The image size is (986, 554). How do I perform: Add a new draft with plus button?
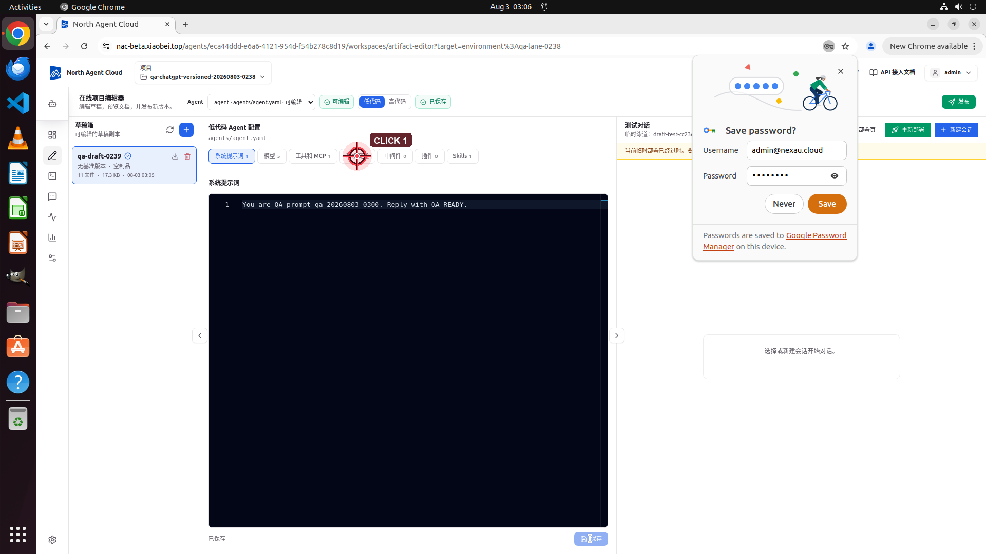(186, 130)
